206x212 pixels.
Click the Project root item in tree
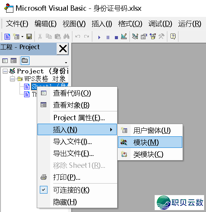point(43,71)
